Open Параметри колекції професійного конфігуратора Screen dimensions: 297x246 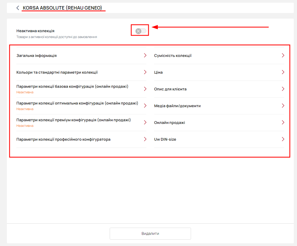82,139
